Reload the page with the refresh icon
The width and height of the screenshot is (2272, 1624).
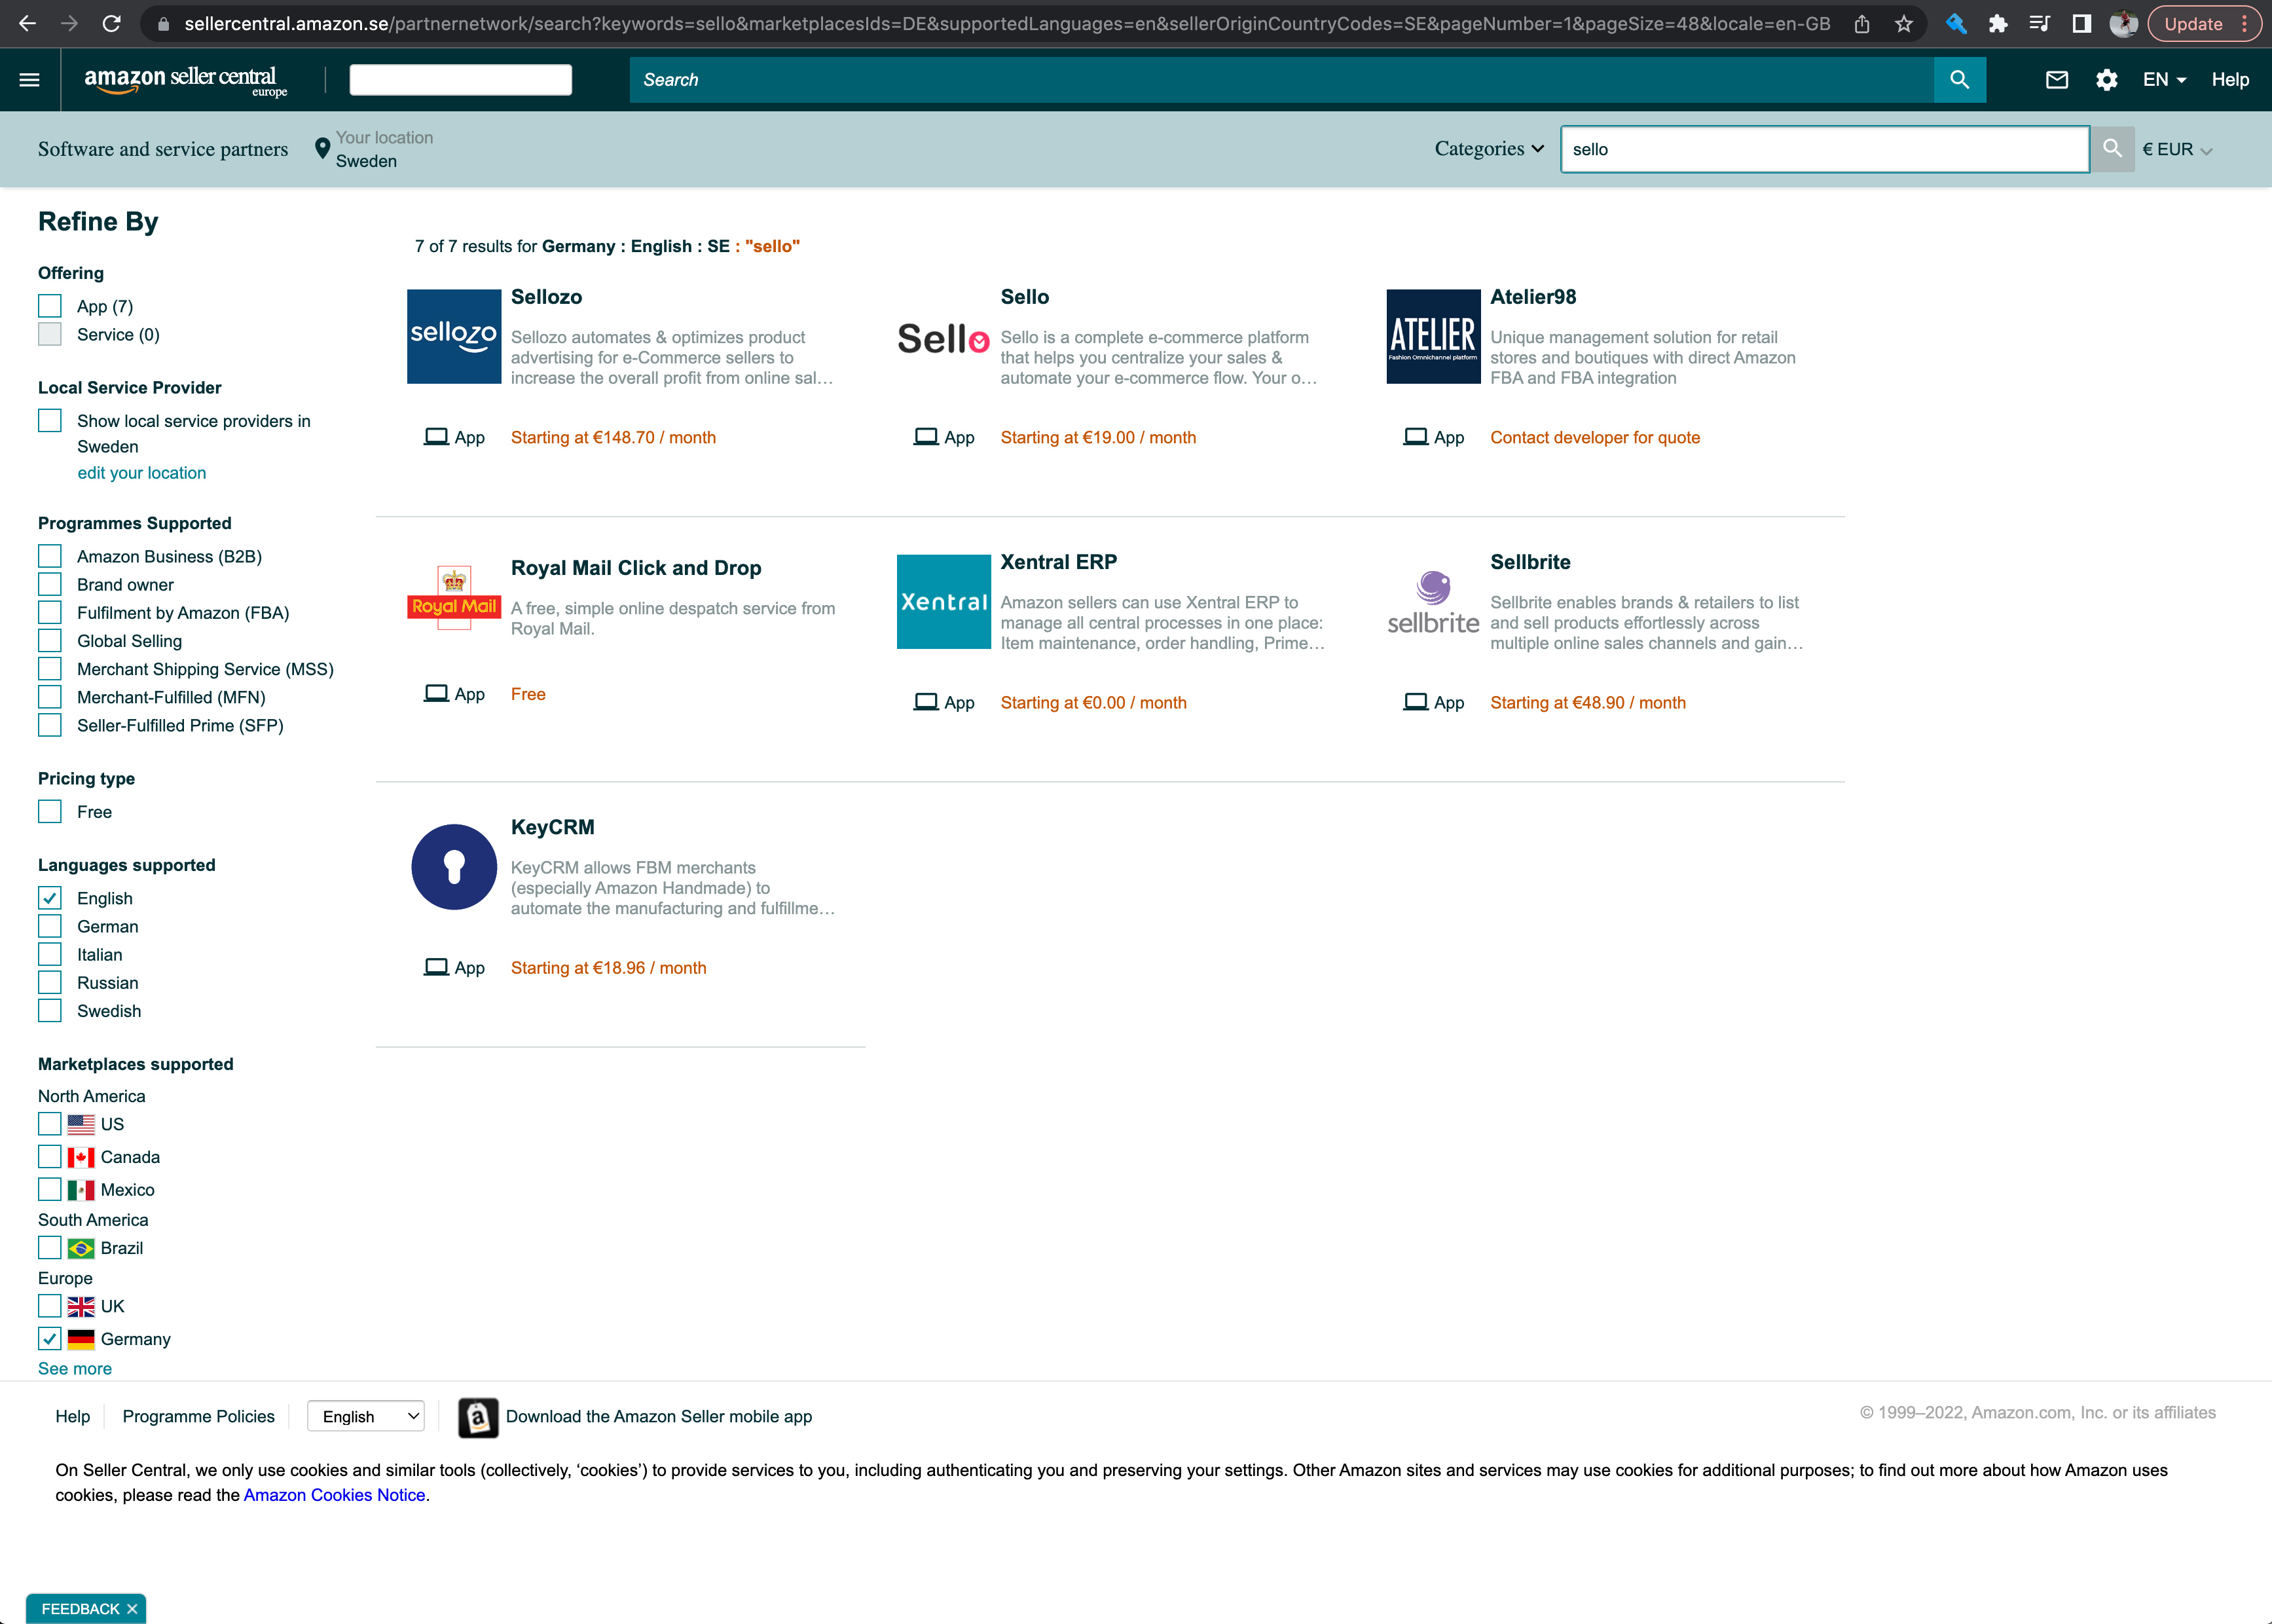tap(112, 23)
